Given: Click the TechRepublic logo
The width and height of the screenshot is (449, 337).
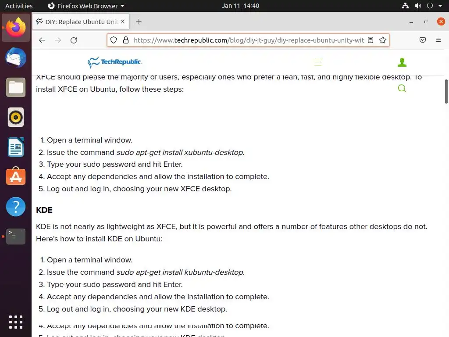Looking at the screenshot, I should [x=114, y=62].
